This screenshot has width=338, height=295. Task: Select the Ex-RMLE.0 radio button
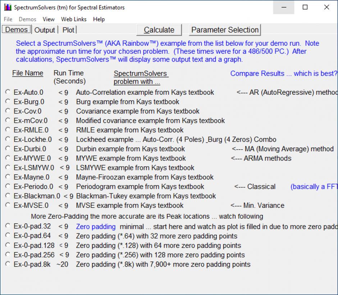[x=8, y=130]
